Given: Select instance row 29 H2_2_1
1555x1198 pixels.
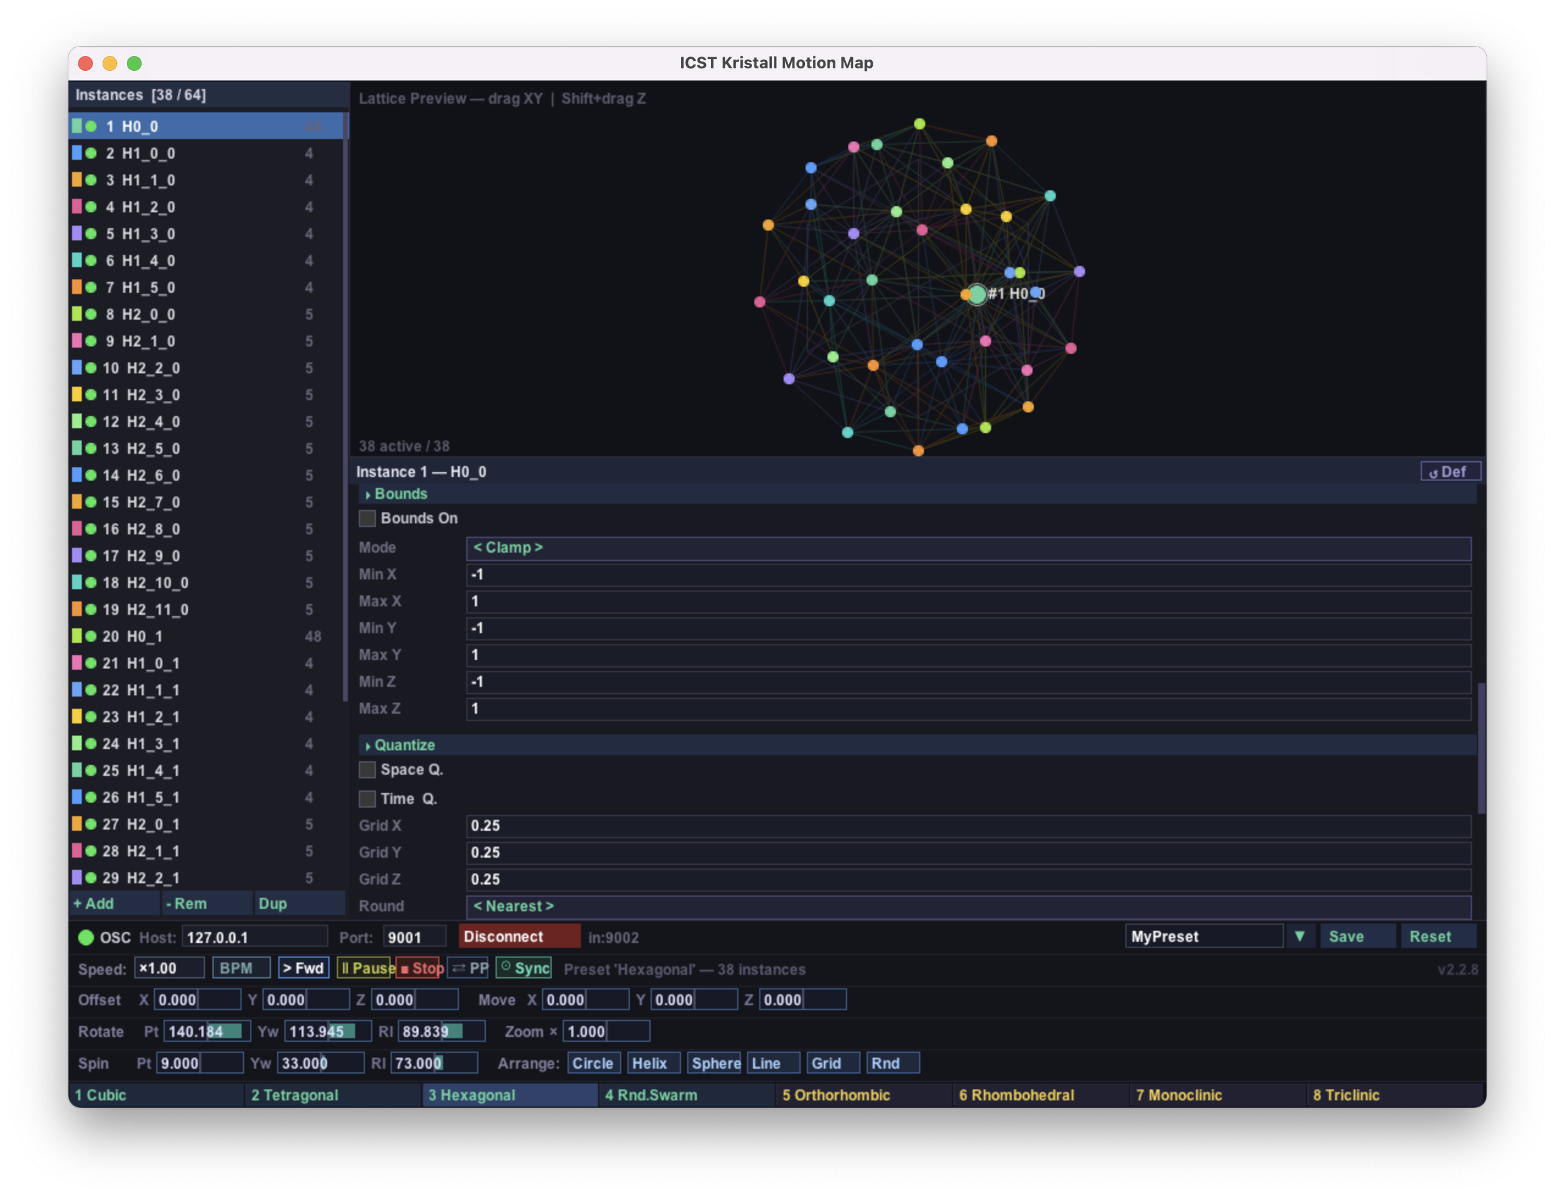Looking at the screenshot, I should pyautogui.click(x=206, y=878).
